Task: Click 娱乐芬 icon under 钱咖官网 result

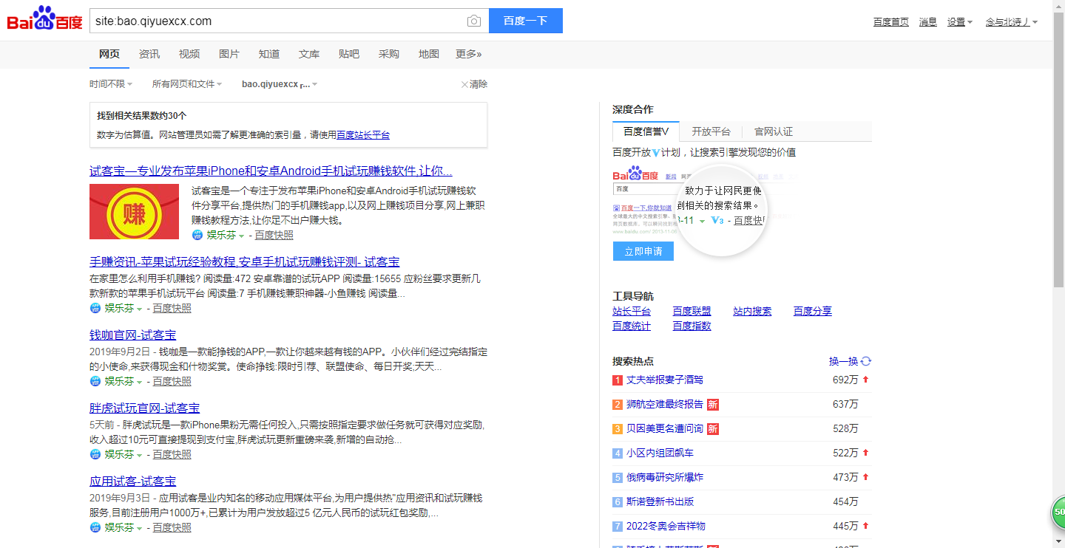Action: tap(95, 381)
